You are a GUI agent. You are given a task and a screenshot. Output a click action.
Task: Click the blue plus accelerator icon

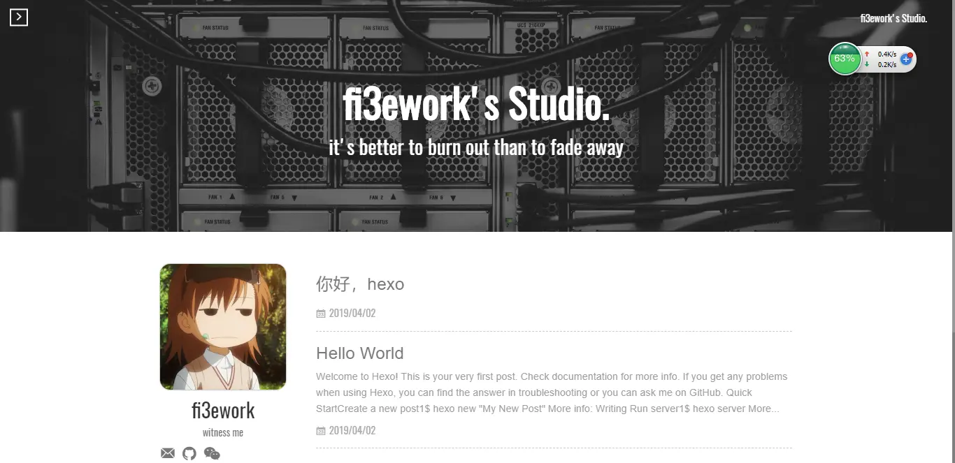click(x=906, y=59)
